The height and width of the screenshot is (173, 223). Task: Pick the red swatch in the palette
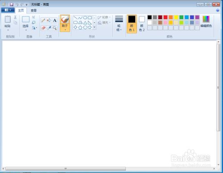[165, 17]
